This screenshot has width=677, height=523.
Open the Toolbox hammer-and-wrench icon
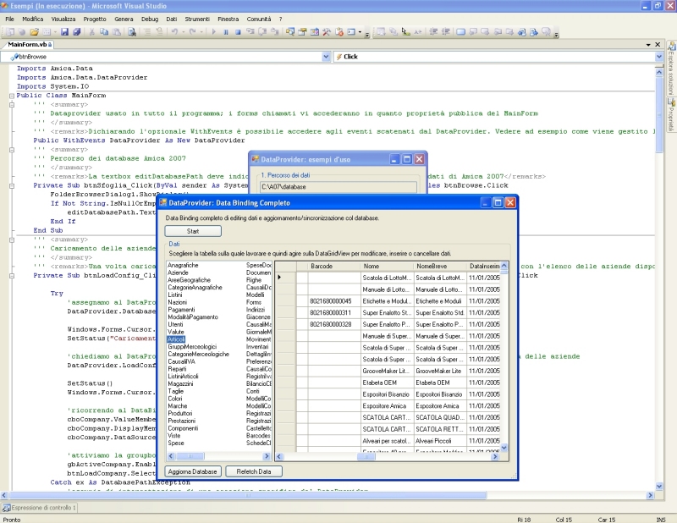pyautogui.click(x=327, y=32)
